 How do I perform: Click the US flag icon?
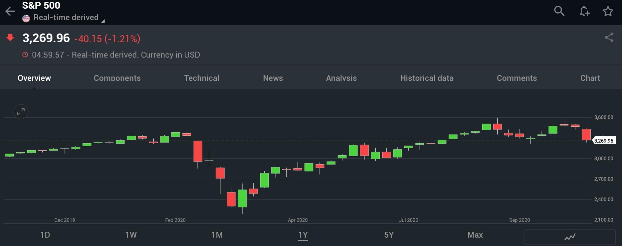(x=26, y=18)
